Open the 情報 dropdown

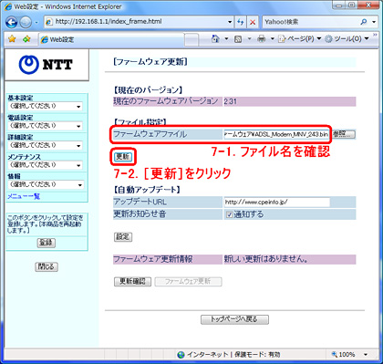[46, 184]
